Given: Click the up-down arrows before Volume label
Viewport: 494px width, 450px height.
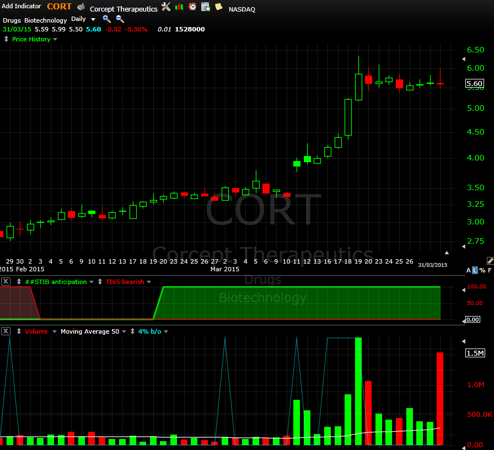Looking at the screenshot, I should [x=19, y=331].
